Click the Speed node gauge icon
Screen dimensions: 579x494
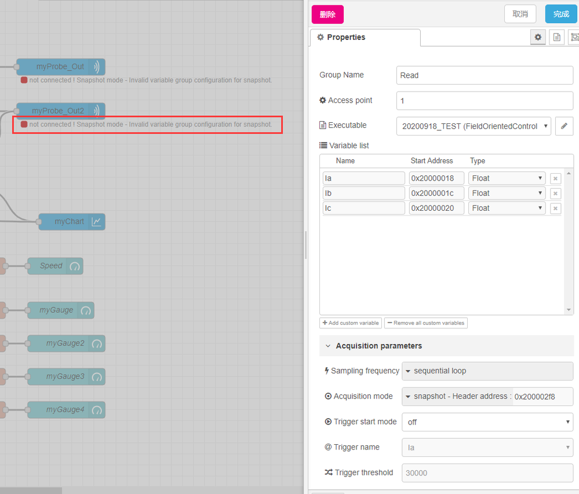75,266
